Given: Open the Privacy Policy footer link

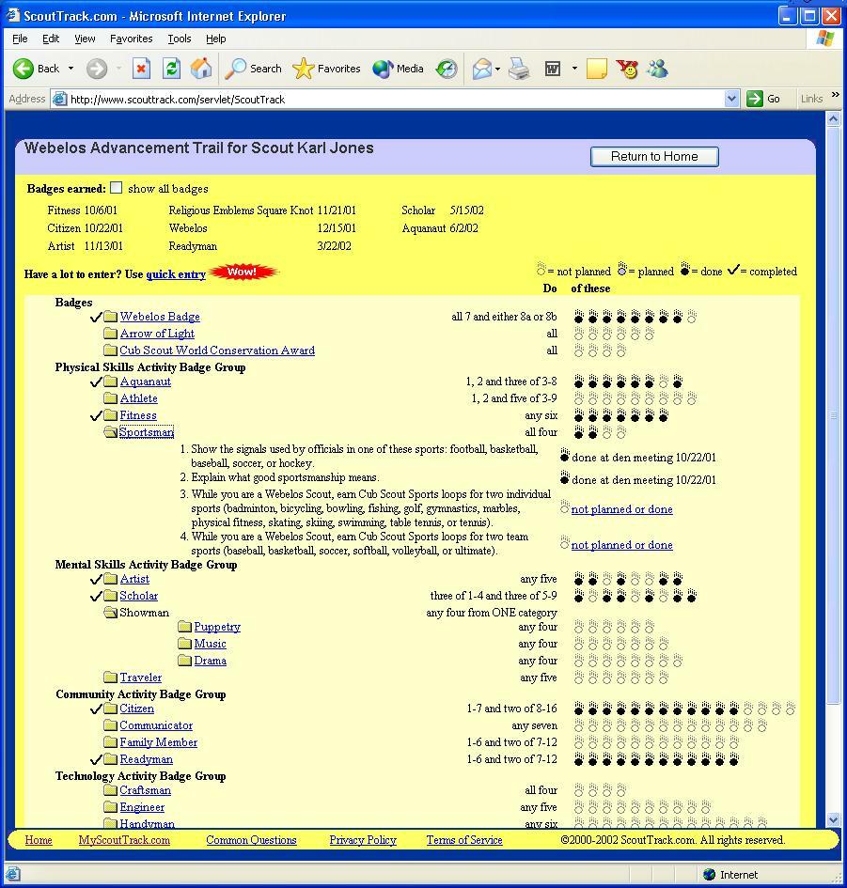Looking at the screenshot, I should click(x=363, y=840).
